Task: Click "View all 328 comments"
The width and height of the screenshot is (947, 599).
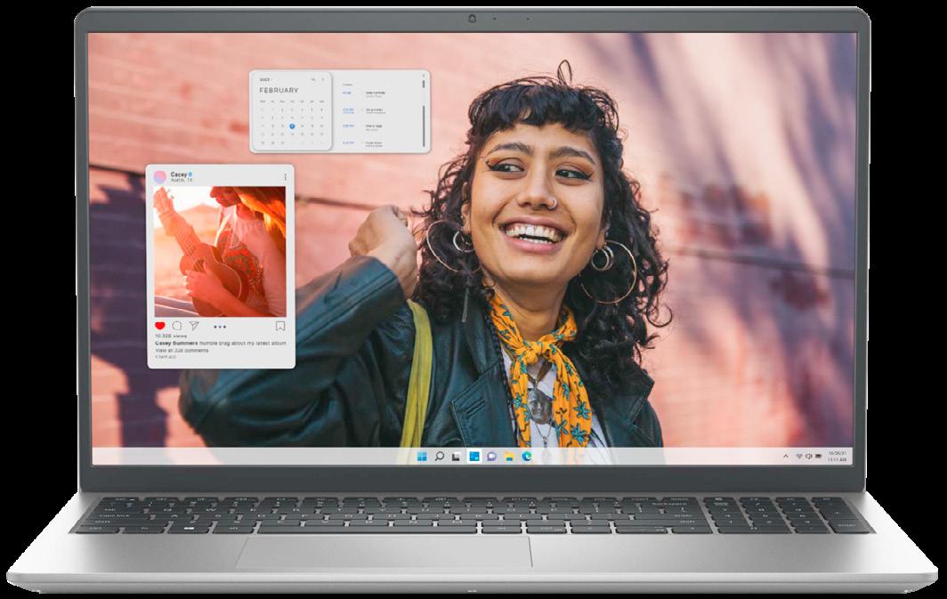Action: pyautogui.click(x=182, y=350)
